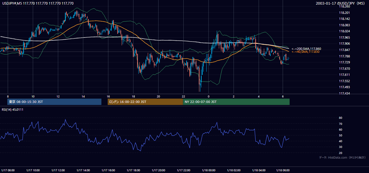The image size is (369, 173).
Task: Click hour tick 14 under the price chart
Action: click(x=83, y=96)
